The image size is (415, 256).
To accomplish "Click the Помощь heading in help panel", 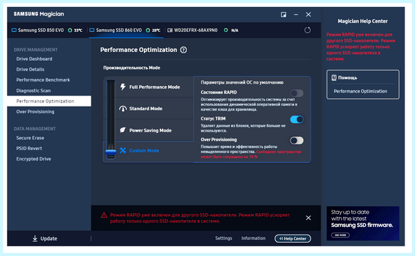I will click(347, 77).
